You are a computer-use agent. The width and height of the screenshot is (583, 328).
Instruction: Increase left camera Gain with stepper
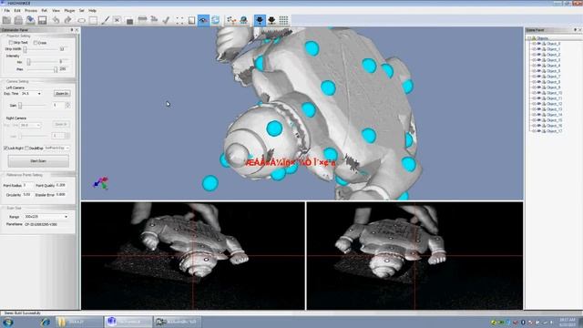(67, 104)
